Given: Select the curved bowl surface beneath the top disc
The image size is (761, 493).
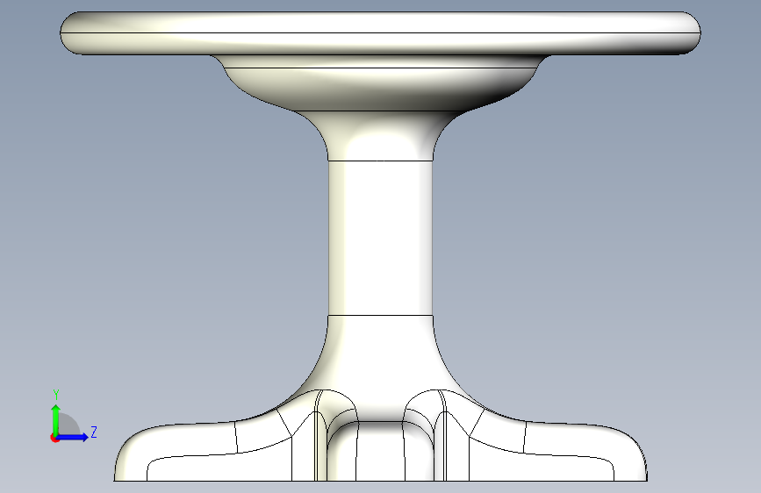Looking at the screenshot, I should click(381, 89).
